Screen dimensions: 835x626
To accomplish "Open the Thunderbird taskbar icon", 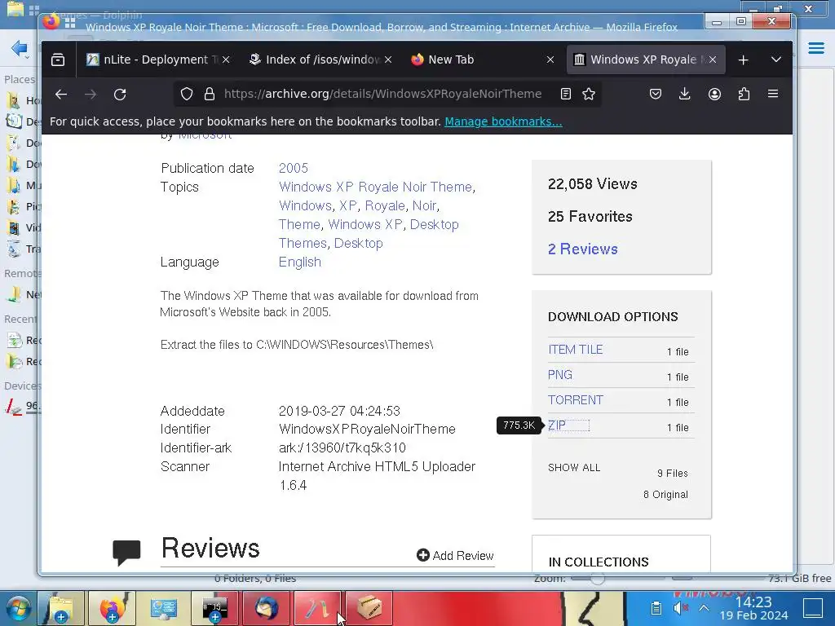I will [x=267, y=608].
